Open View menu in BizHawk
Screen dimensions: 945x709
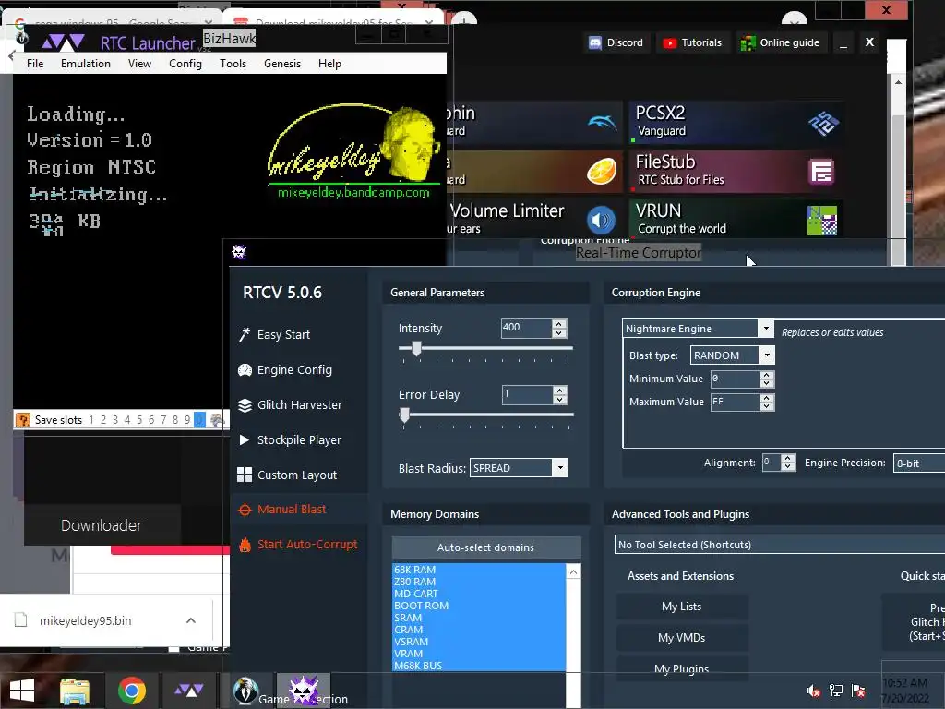click(140, 64)
